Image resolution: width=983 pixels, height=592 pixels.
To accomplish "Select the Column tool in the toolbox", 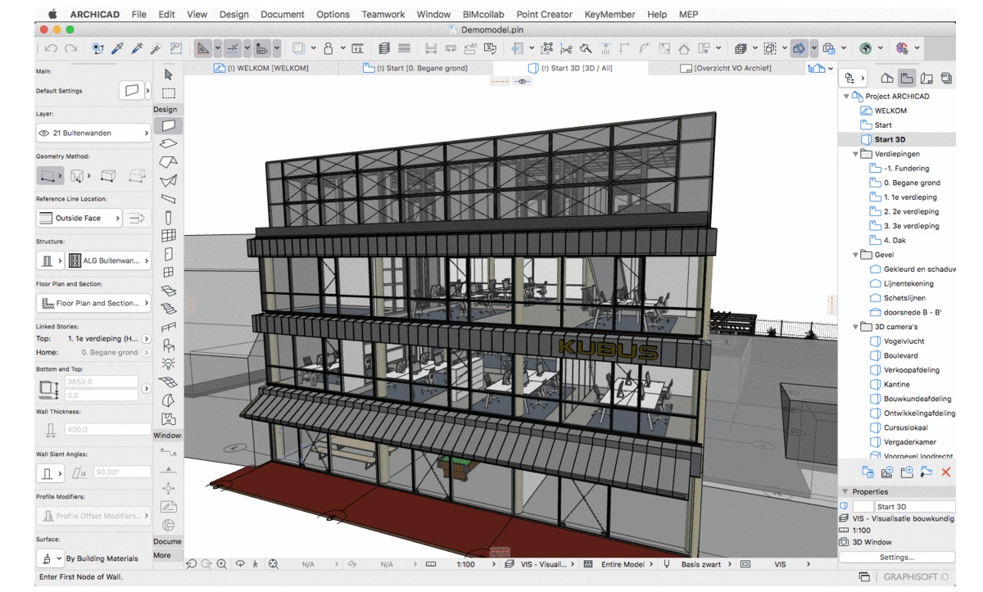I will (169, 218).
